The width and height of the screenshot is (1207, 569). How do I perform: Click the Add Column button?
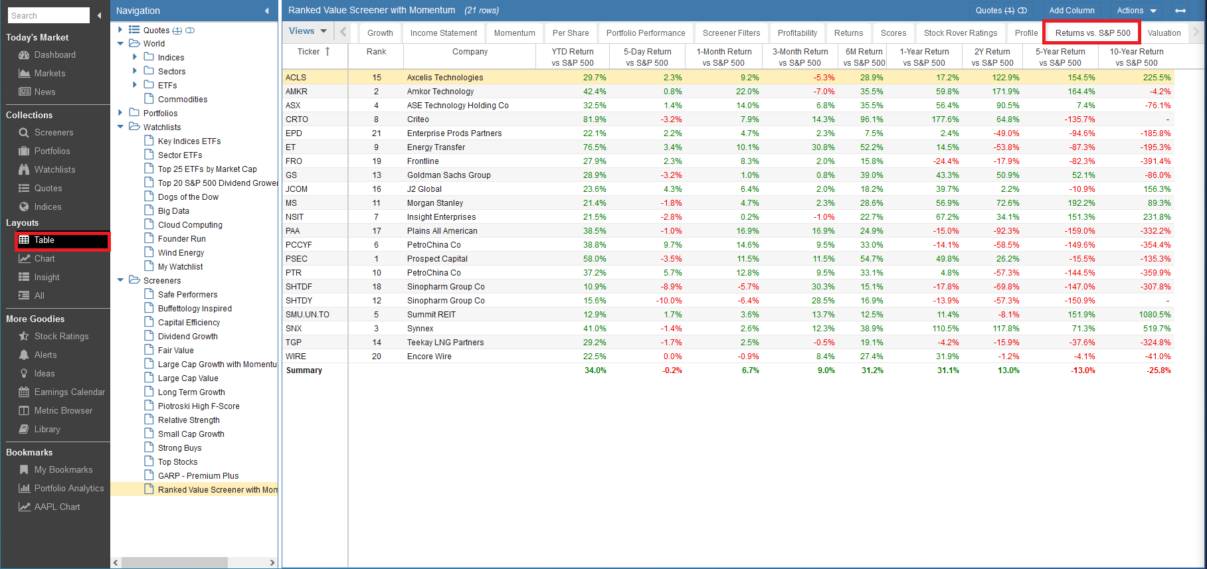(1071, 11)
